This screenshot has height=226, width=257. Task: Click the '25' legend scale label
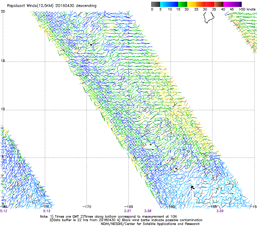pos(196,9)
